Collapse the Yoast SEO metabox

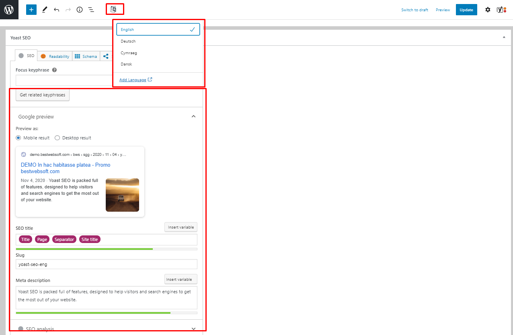504,37
